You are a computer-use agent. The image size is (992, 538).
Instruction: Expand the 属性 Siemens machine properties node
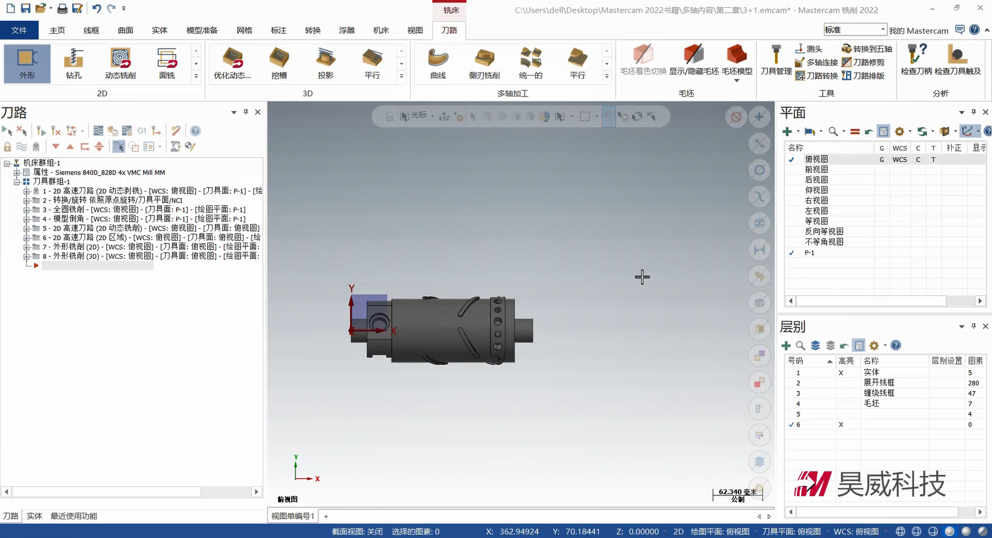pos(17,172)
